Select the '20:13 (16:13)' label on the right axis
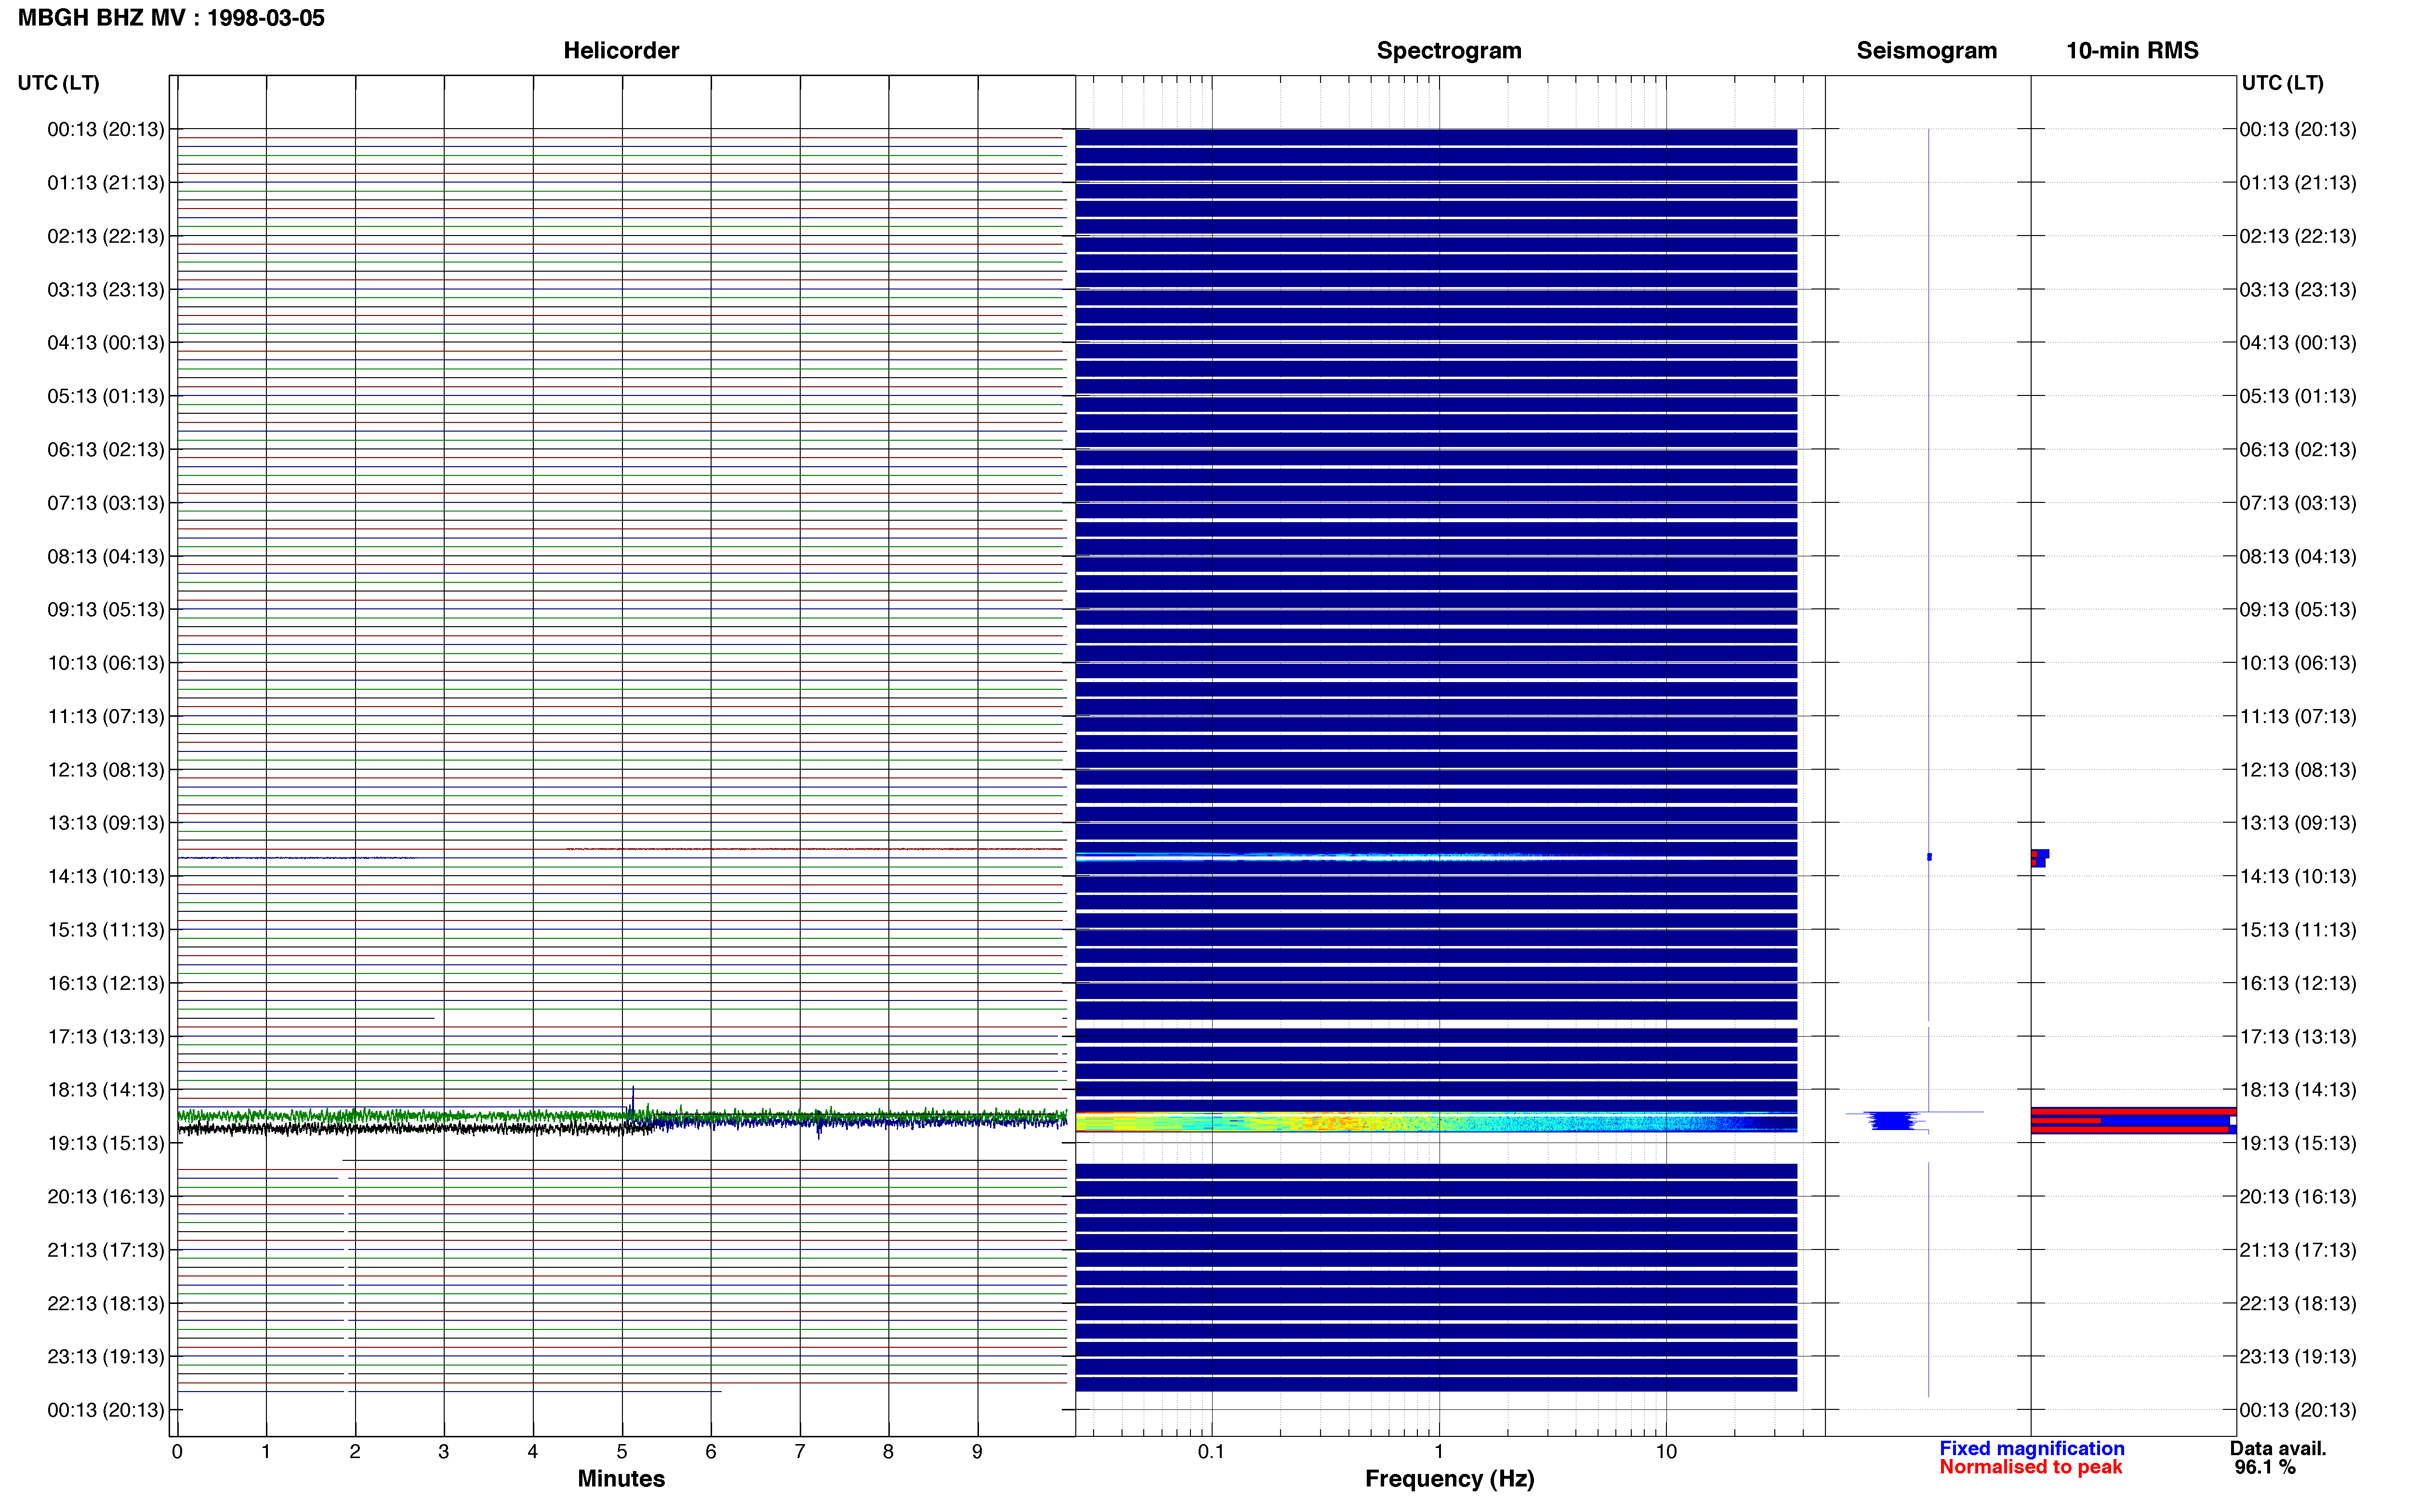This screenshot has width=2418, height=1512. tap(2298, 1197)
